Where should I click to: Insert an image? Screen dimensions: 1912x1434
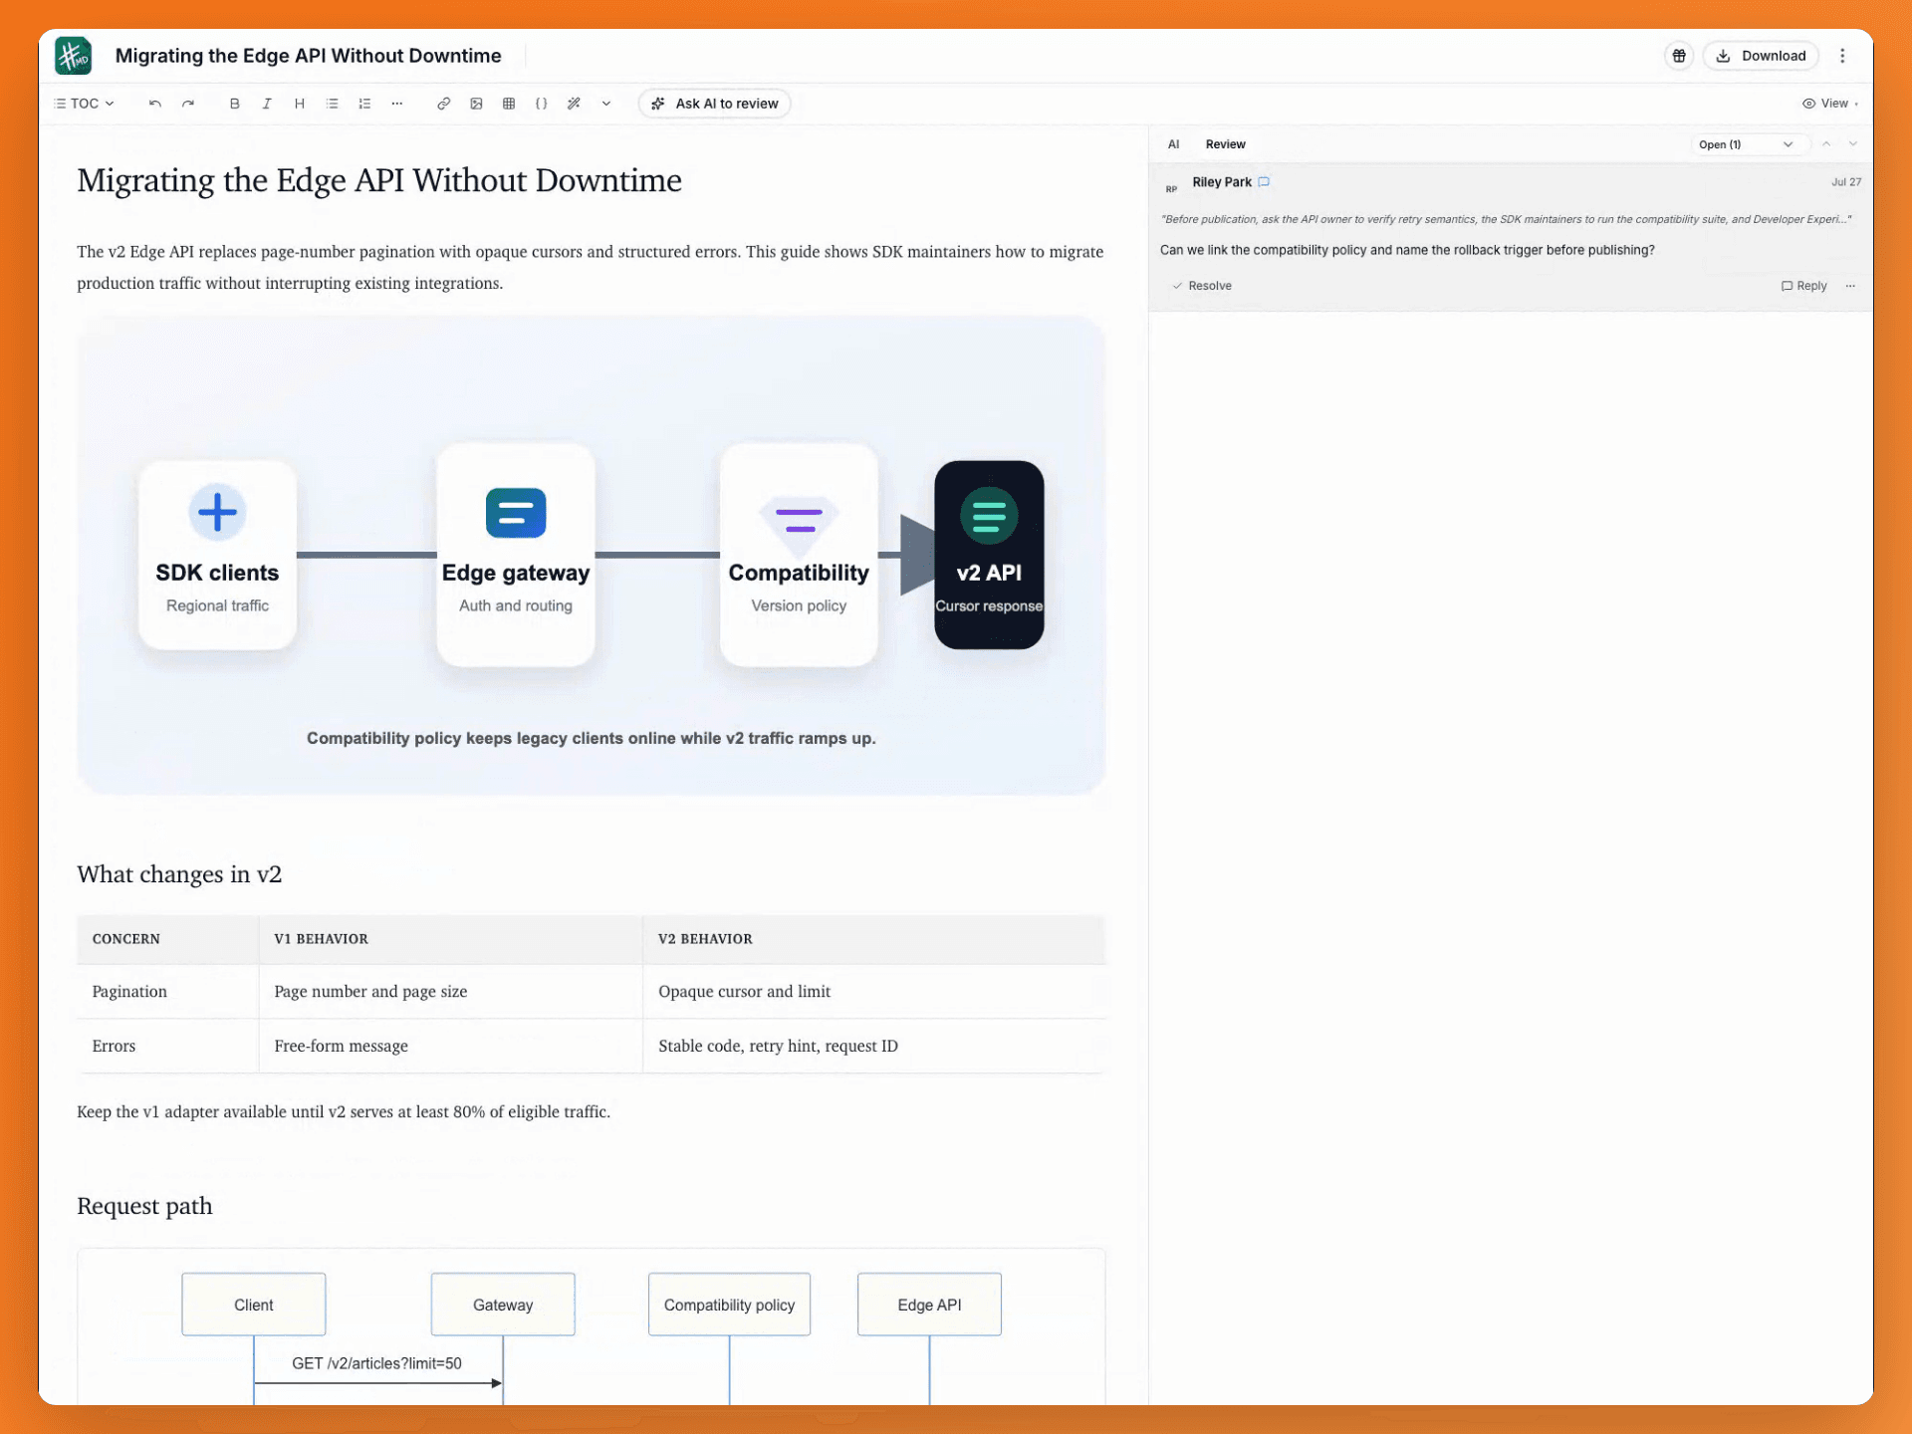[477, 104]
